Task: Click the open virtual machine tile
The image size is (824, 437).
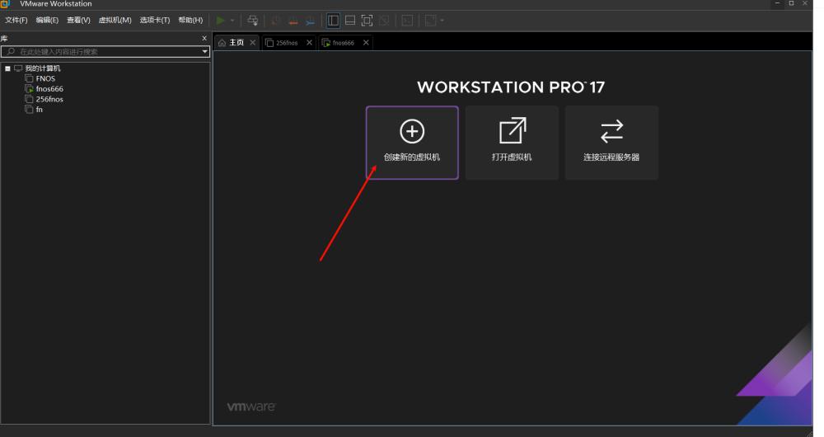Action: click(512, 143)
